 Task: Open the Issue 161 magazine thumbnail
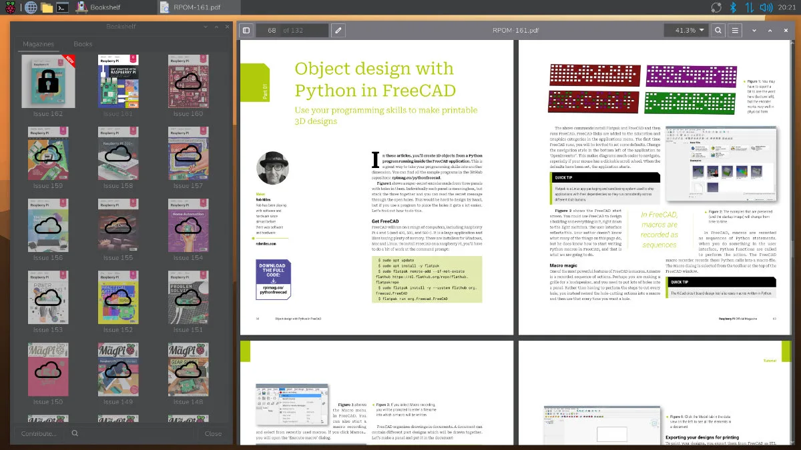[117, 81]
